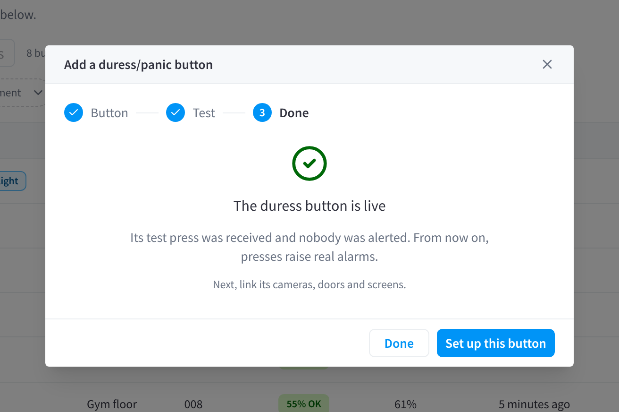619x412 pixels.
Task: Click the '61%' cell in background table
Action: 405,404
